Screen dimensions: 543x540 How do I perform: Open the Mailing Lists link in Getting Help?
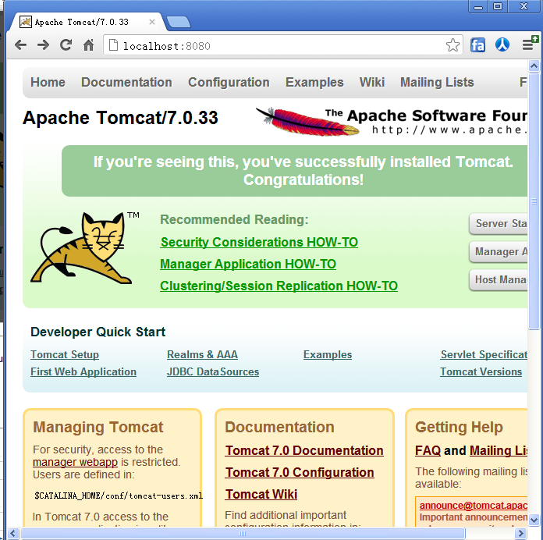coord(499,450)
